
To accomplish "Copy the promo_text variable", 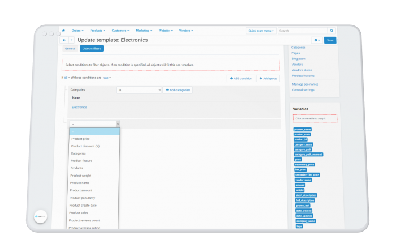I will coord(303,206).
